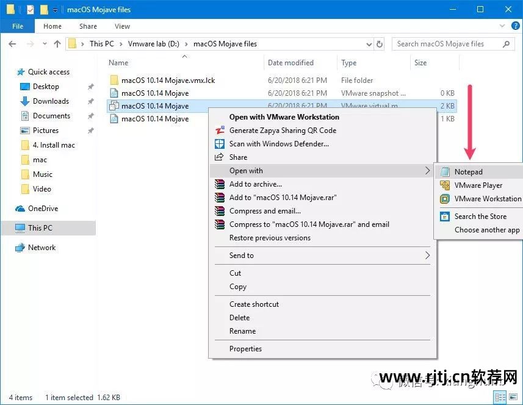Sort by the Type column header
The width and height of the screenshot is (523, 405).
click(x=348, y=63)
